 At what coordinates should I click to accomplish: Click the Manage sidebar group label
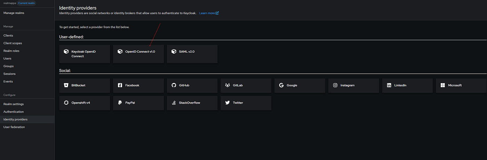click(x=8, y=26)
